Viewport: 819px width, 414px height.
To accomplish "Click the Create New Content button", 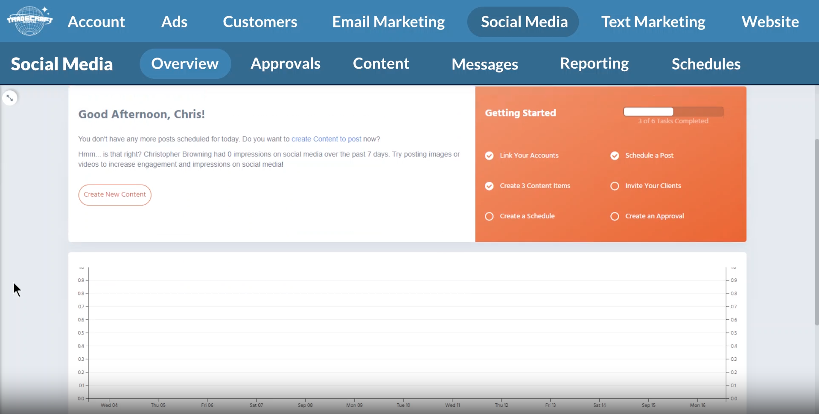I will 115,195.
